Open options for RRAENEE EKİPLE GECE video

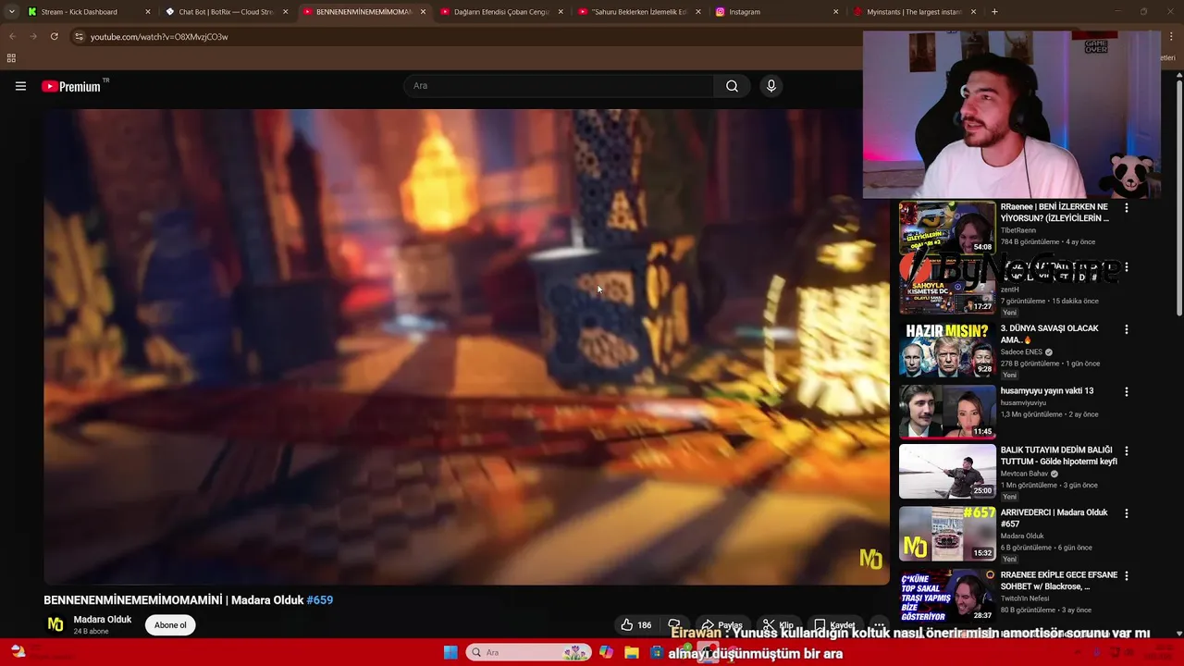click(x=1126, y=575)
